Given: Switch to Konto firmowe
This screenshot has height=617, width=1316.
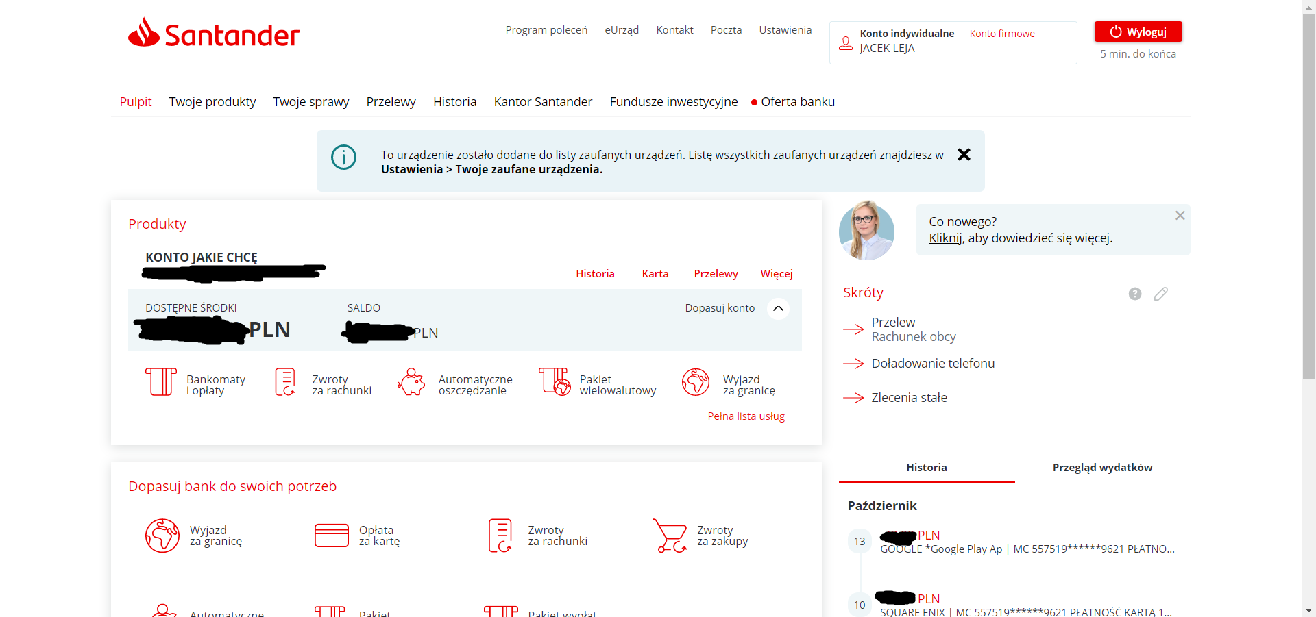Looking at the screenshot, I should (x=1002, y=34).
